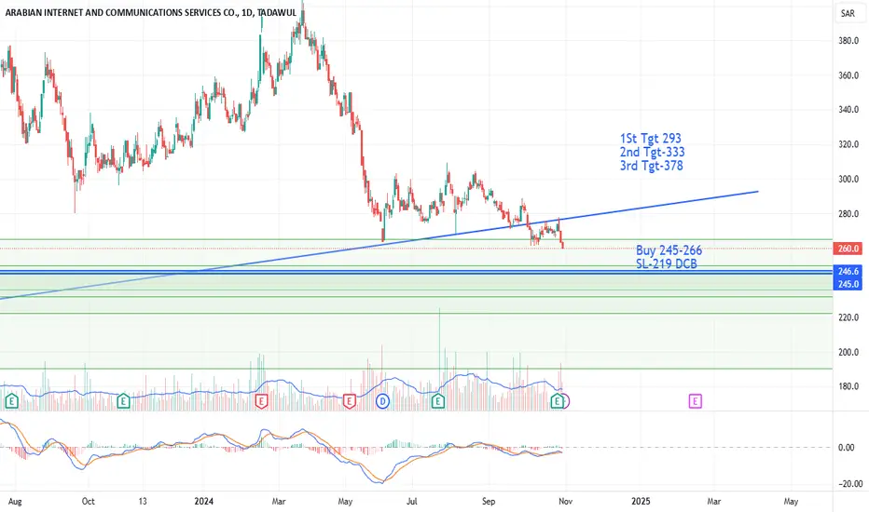The height and width of the screenshot is (512, 869).
Task: Click the blue 245.0 price line label
Action: [848, 284]
